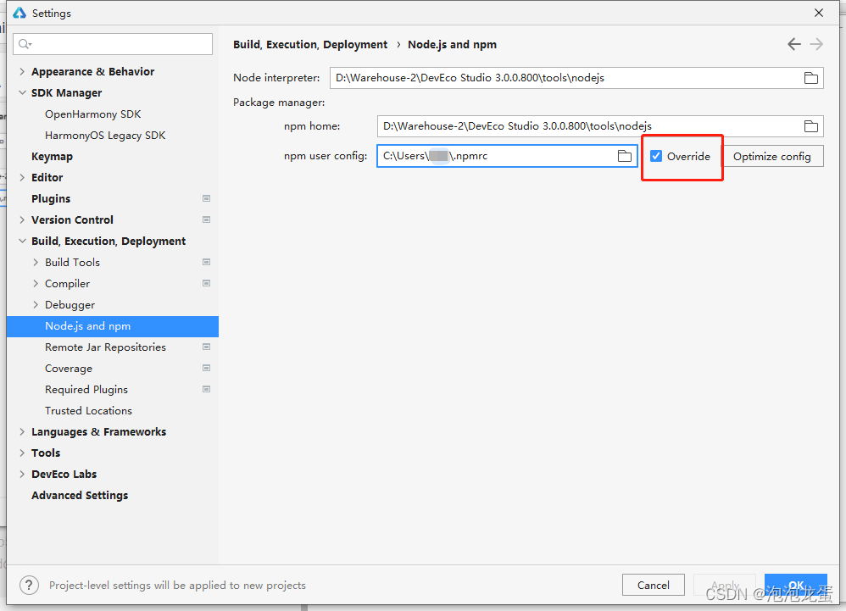Image resolution: width=846 pixels, height=611 pixels.
Task: Expand Languages & Frameworks section
Action: pos(22,432)
